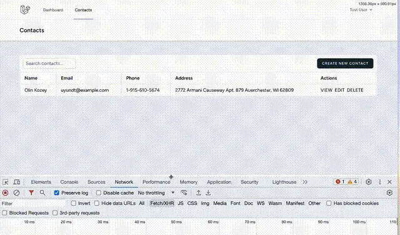Enable Disable cache checkbox
Screen dimensions: 400x235
(x=99, y=192)
